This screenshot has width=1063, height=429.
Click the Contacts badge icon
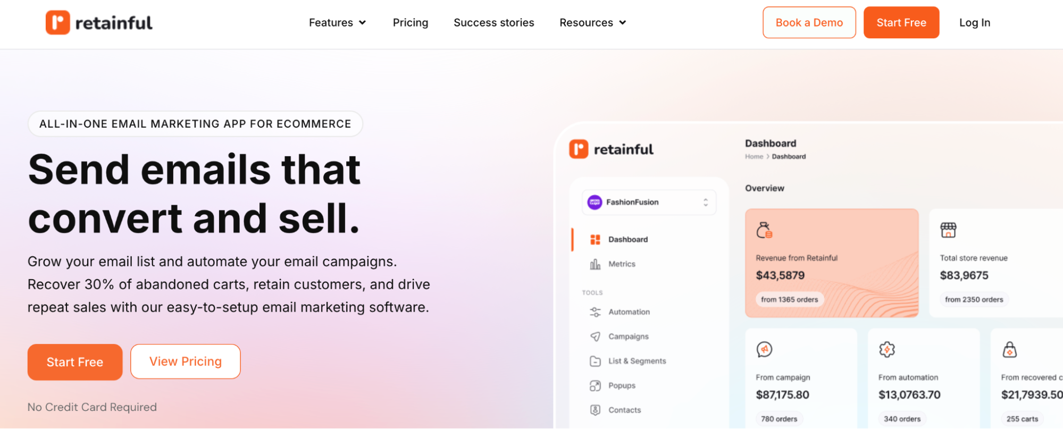[595, 410]
